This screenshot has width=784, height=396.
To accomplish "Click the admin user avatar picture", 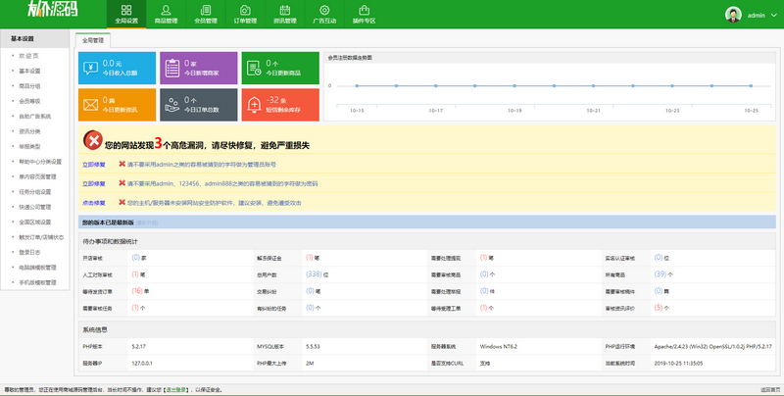I will click(733, 15).
